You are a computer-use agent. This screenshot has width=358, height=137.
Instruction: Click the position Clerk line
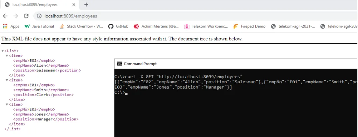pos(43,95)
